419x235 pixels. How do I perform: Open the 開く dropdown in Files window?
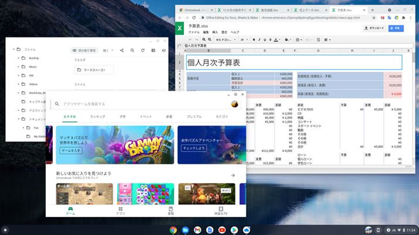108,50
